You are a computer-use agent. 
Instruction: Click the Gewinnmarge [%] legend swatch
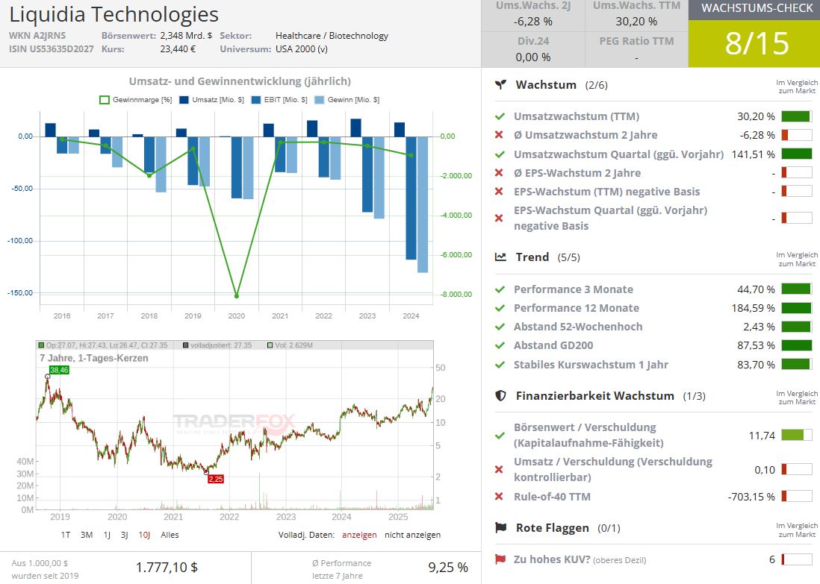(x=105, y=100)
